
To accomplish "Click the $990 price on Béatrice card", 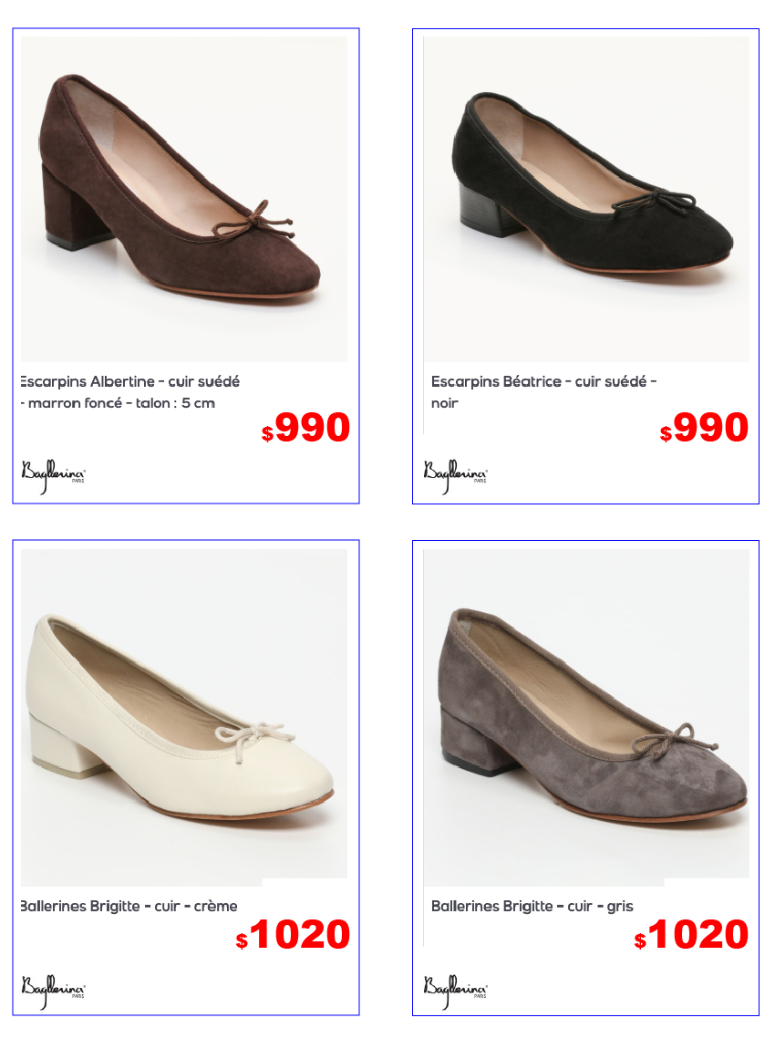I will [704, 428].
